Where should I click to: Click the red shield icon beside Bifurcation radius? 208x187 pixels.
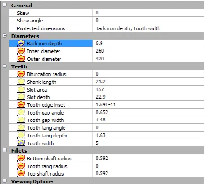point(21,74)
